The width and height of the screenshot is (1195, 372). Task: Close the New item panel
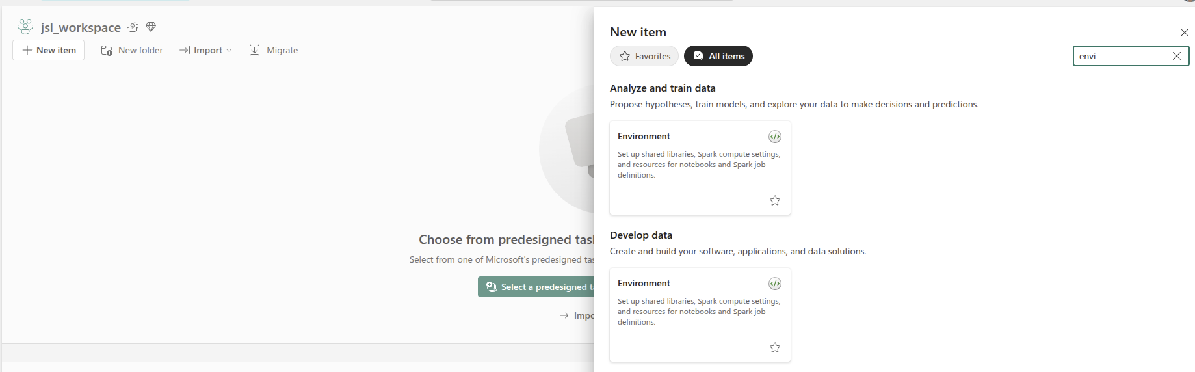tap(1184, 33)
